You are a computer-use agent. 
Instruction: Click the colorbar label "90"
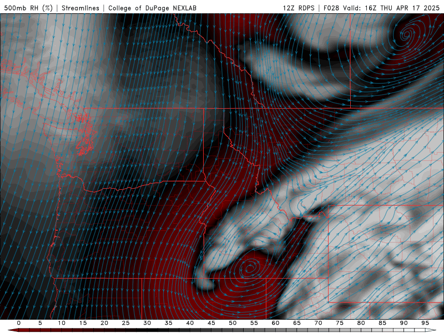tap(404, 323)
